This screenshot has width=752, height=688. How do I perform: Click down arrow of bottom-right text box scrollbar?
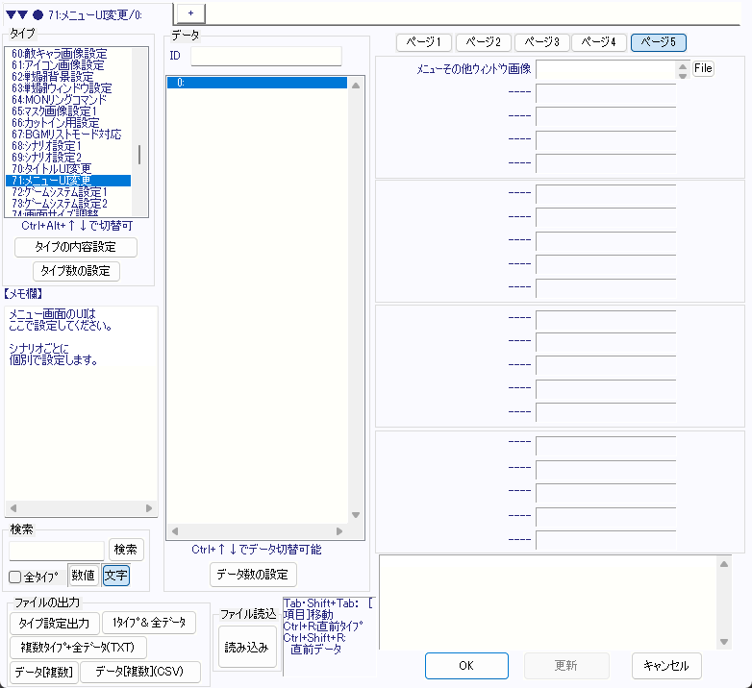724,642
